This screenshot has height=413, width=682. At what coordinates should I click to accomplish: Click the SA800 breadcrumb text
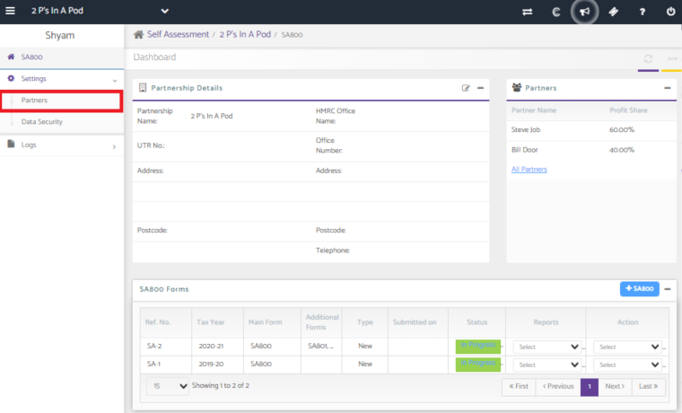point(292,35)
